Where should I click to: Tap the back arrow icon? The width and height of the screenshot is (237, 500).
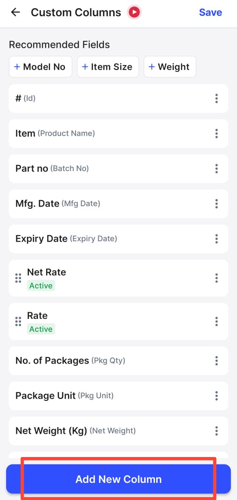(15, 12)
